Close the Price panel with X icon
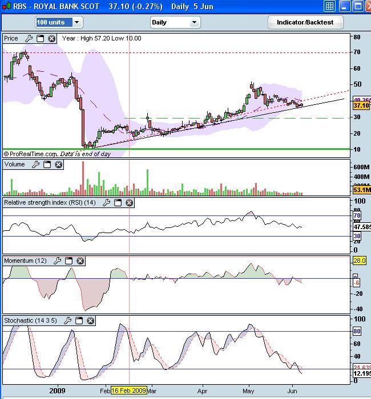The width and height of the screenshot is (371, 399). (52, 39)
